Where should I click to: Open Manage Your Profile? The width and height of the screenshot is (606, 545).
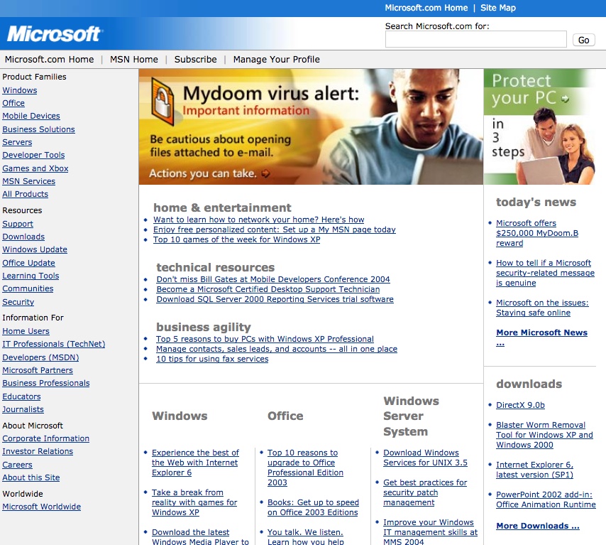tap(276, 59)
